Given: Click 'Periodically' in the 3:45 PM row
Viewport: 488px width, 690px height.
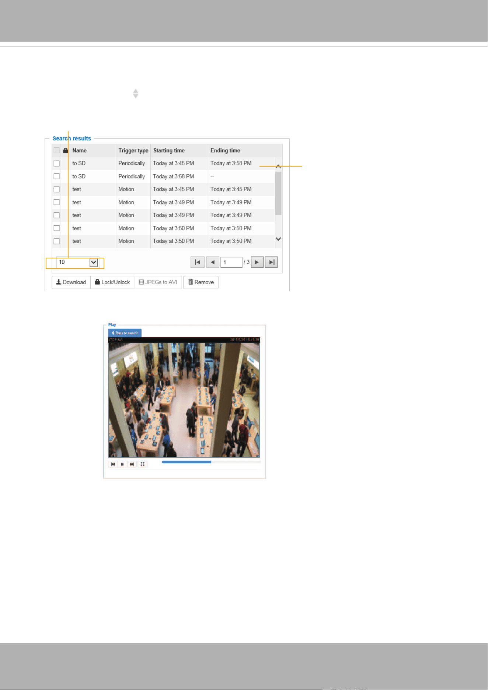Looking at the screenshot, I should (132, 163).
